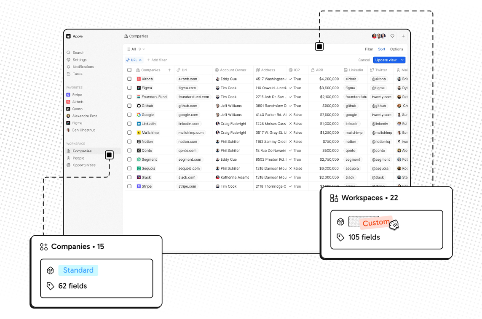Expand the Update view dropdown arrow
Viewport: 482px width, 319px height.
pyautogui.click(x=402, y=60)
